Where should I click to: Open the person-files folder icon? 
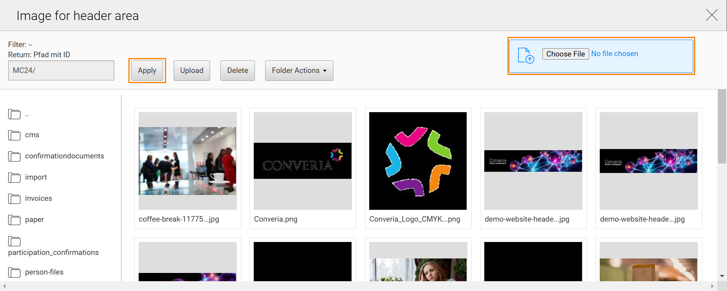click(x=15, y=273)
